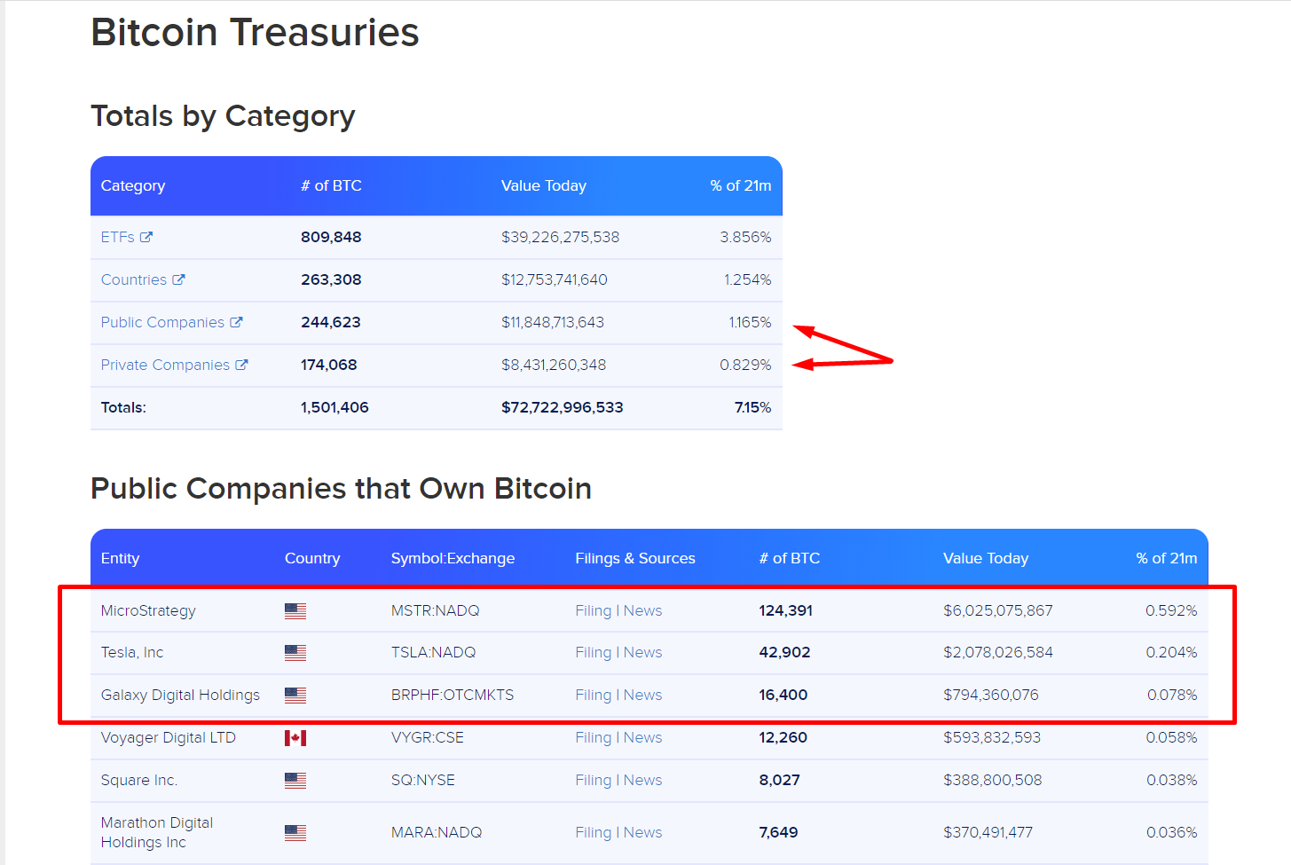Click the US flag in MicroStrategy row
The height and width of the screenshot is (865, 1291).
(295, 610)
